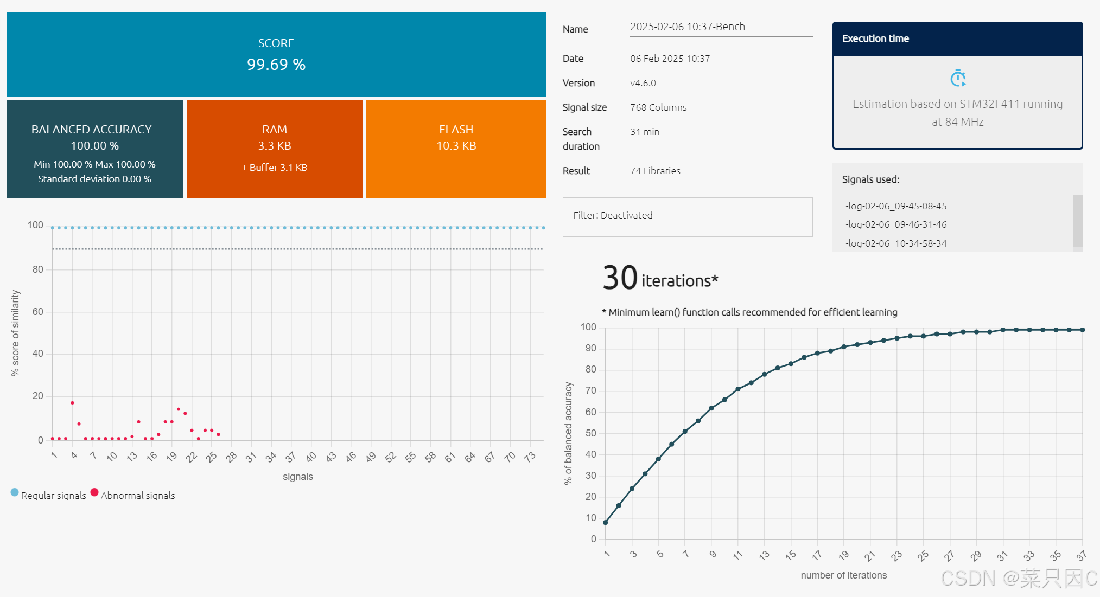The width and height of the screenshot is (1100, 597).
Task: Click the execution time stopwatch icon
Action: [x=958, y=79]
